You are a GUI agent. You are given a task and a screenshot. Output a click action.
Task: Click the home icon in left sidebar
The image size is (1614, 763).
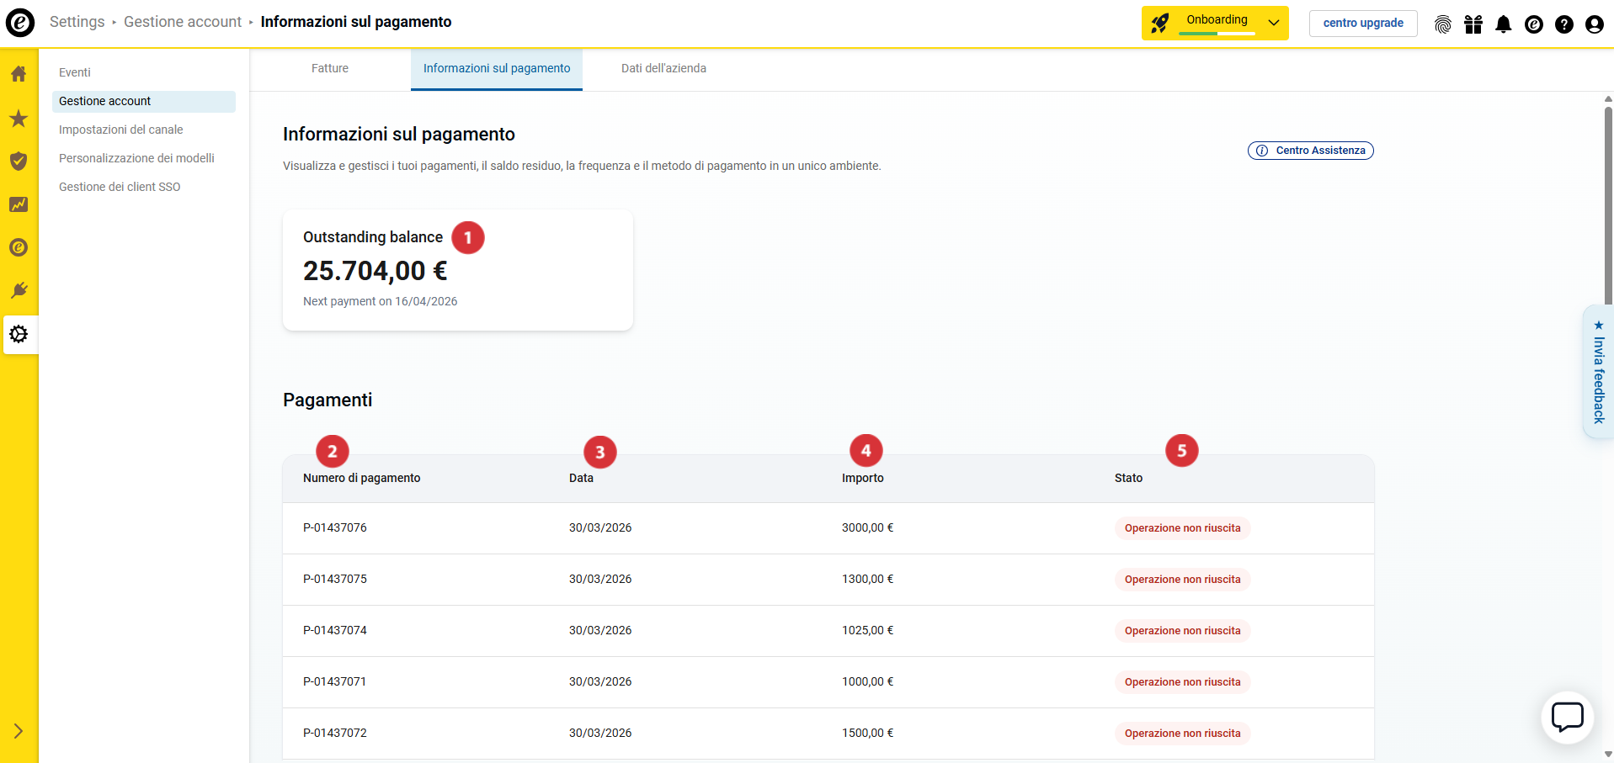coord(19,74)
